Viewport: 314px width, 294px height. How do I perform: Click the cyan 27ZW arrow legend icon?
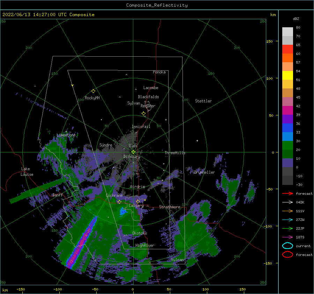(287, 220)
